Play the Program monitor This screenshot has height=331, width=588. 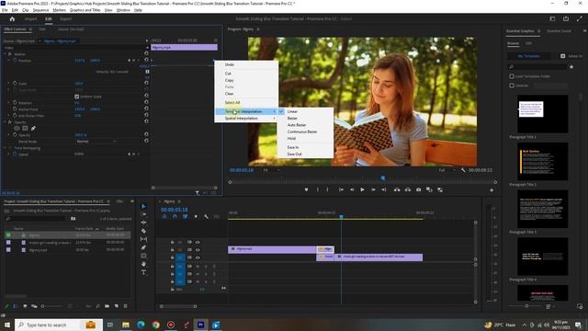point(362,190)
